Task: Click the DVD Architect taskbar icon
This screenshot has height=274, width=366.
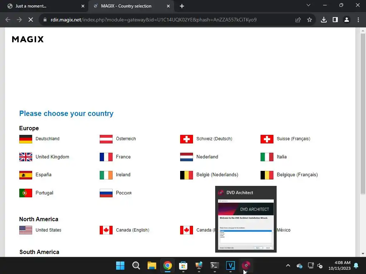Action: click(x=246, y=265)
